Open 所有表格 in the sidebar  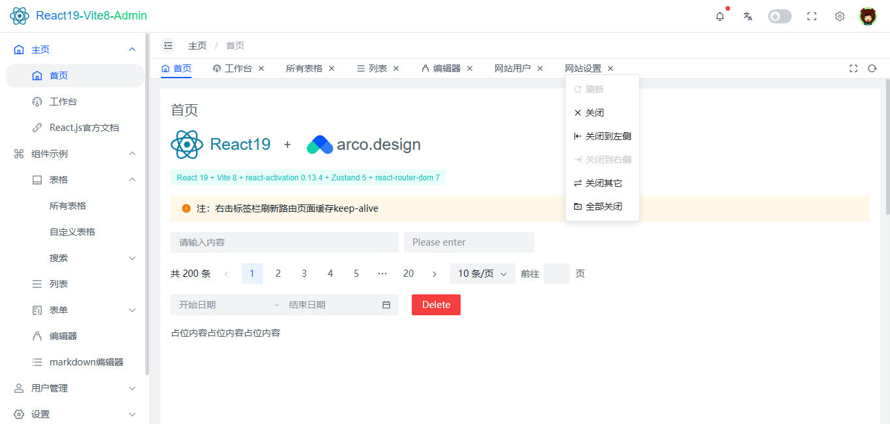tap(75, 206)
